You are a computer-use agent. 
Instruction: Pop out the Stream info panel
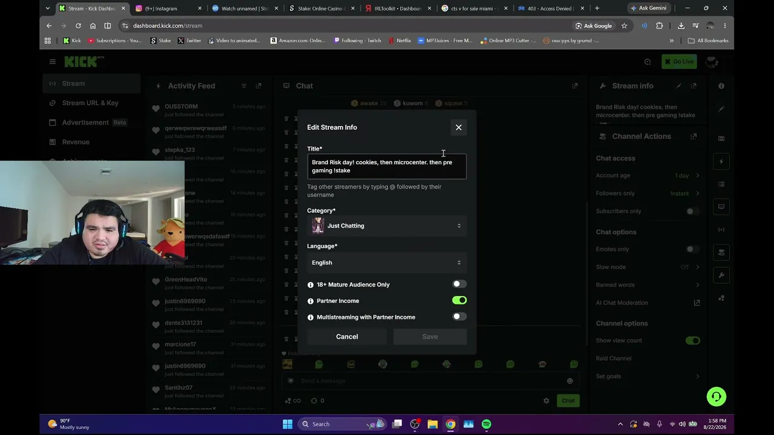point(694,86)
